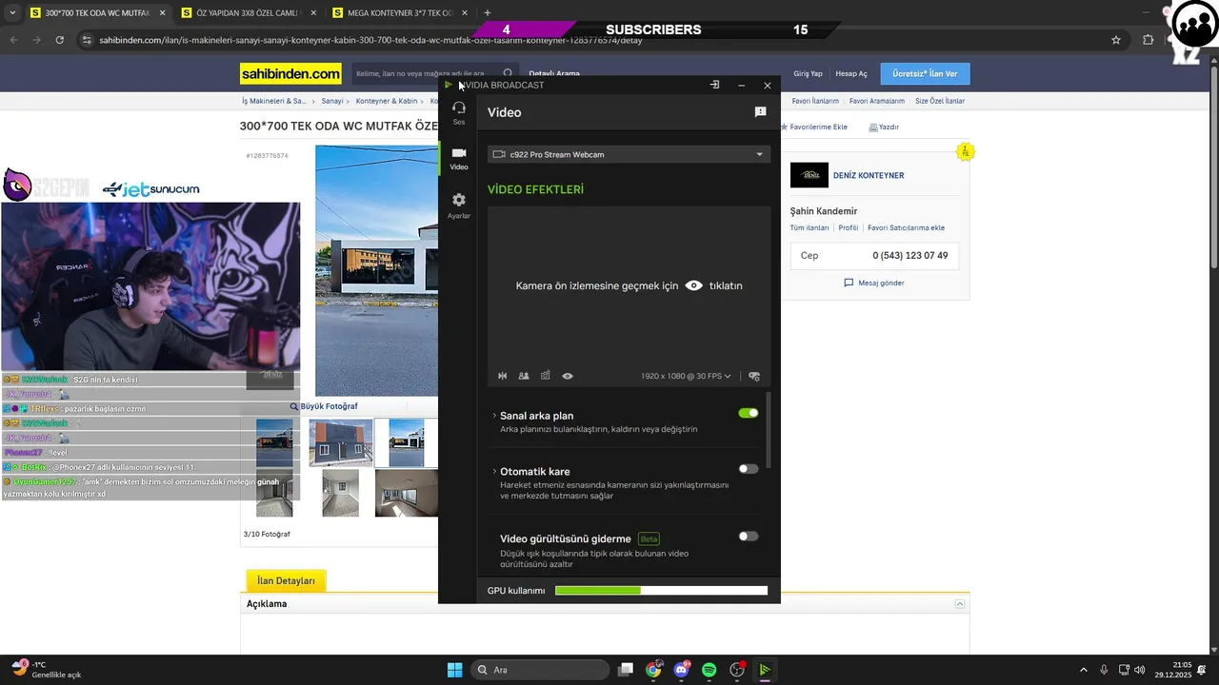Open Spotify from the taskbar
This screenshot has height=685, width=1219.
click(x=709, y=670)
